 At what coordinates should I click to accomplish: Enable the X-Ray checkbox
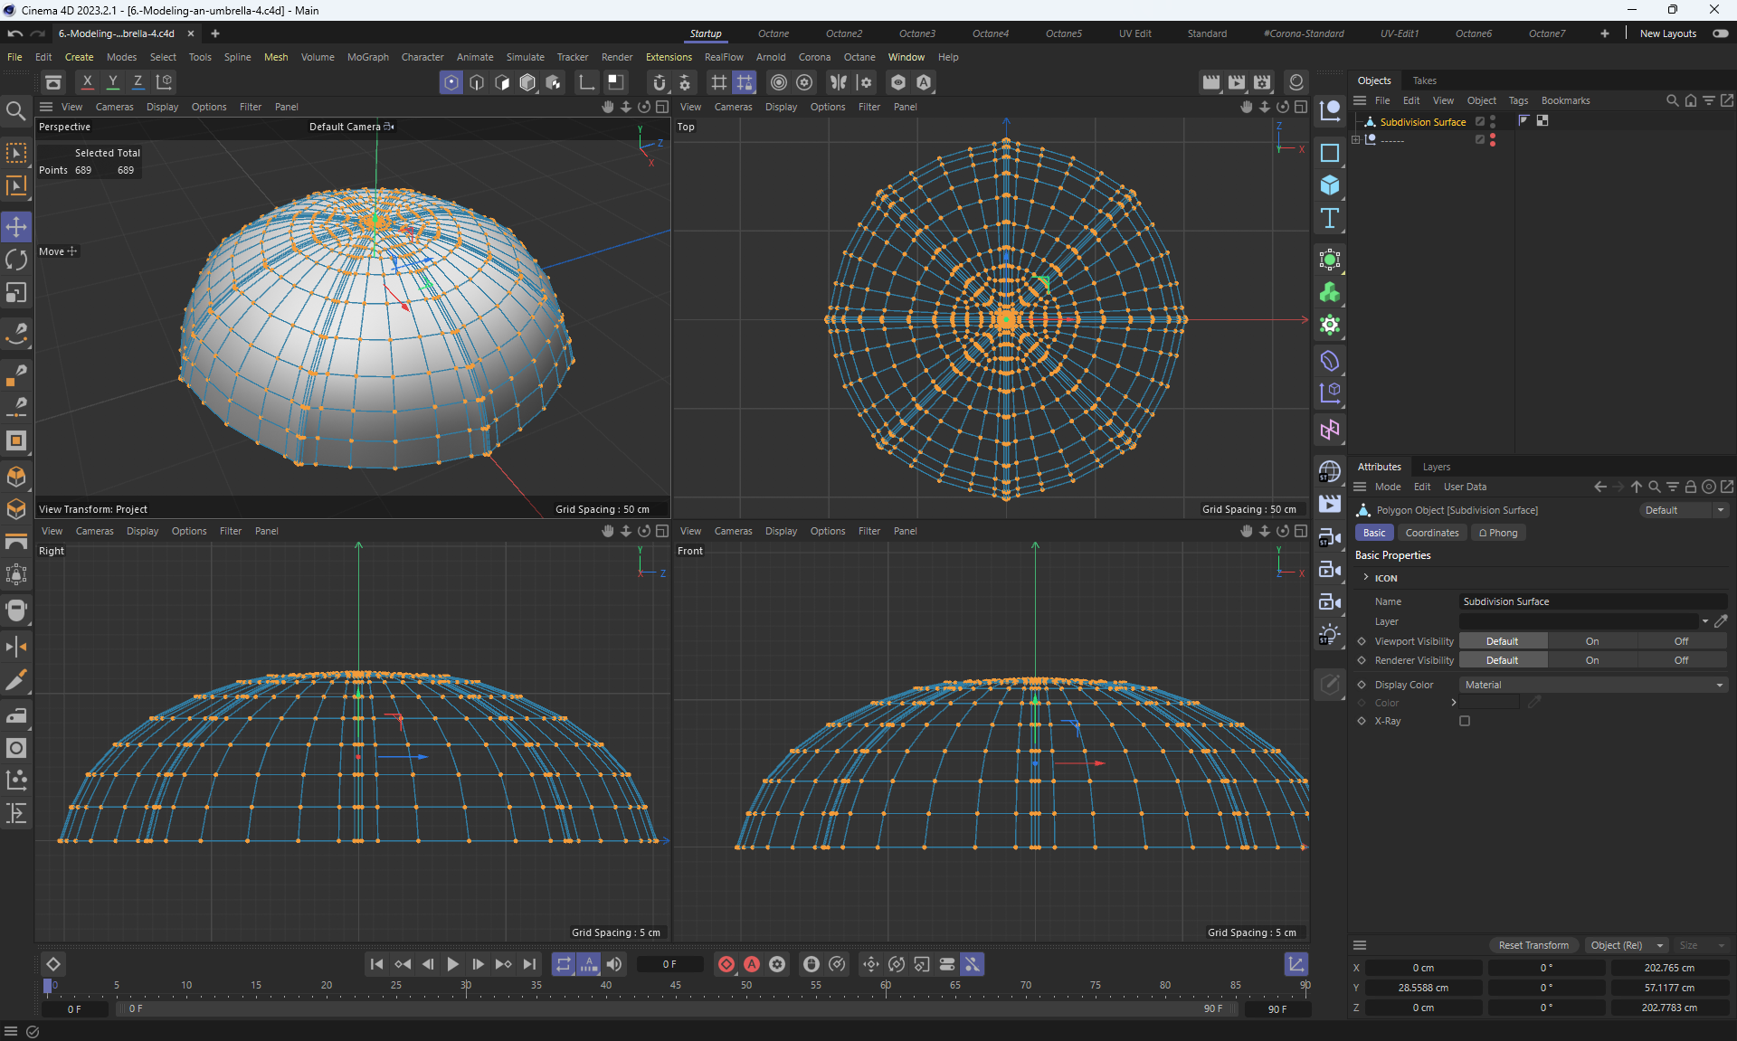1465,721
